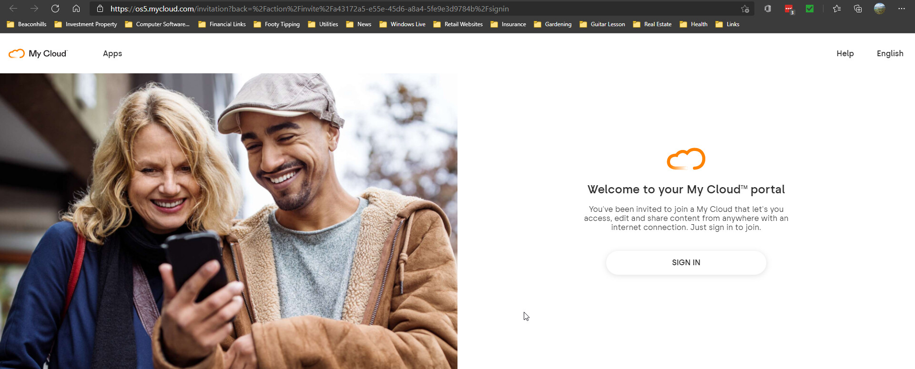Change language via English selector
Viewport: 915px width, 369px height.
pos(890,53)
